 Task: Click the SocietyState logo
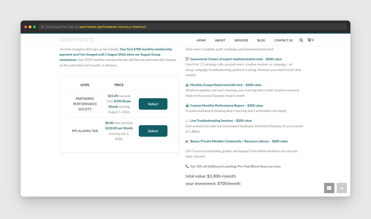pyautogui.click(x=77, y=40)
